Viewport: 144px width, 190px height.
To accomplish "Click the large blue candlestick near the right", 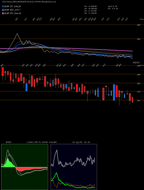I will tap(114, 92).
